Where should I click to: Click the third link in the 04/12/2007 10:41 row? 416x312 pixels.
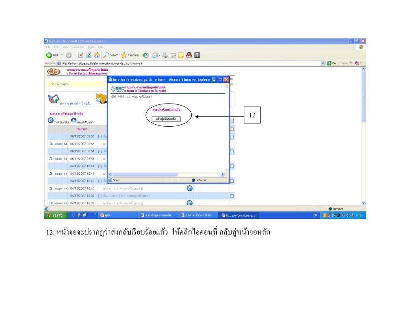(65, 173)
